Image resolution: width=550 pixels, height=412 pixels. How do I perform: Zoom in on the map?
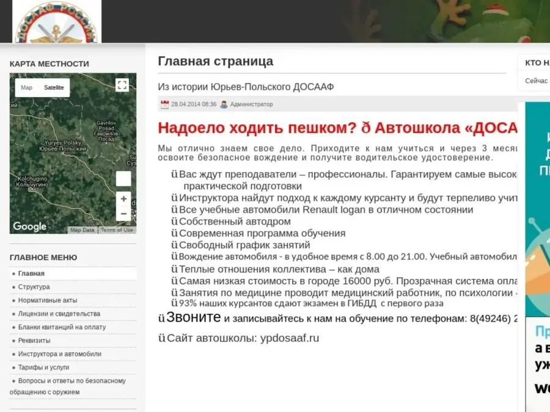(123, 199)
